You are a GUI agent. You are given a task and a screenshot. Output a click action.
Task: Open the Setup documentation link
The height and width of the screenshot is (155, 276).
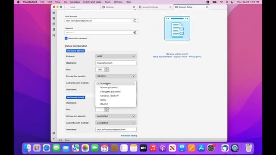point(163,57)
